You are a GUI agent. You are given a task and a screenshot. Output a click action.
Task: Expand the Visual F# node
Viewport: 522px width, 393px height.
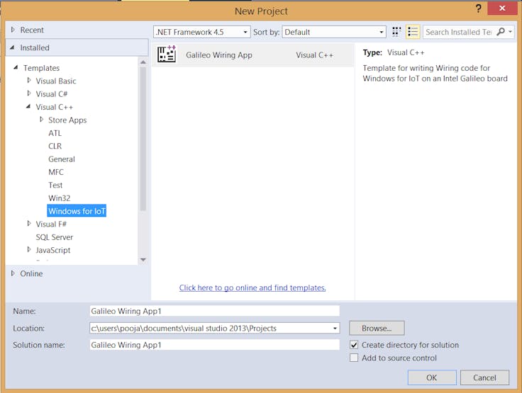pyautogui.click(x=29, y=224)
